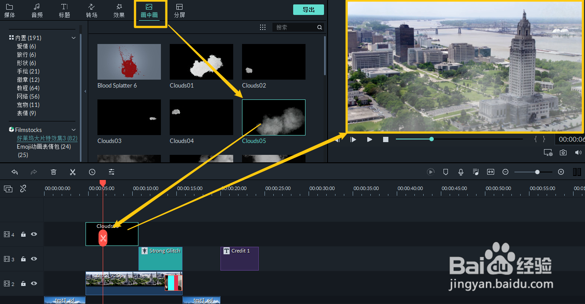Viewport: 585px width, 304px height.
Task: Collapse the 内置 (191) category
Action: pyautogui.click(x=74, y=37)
